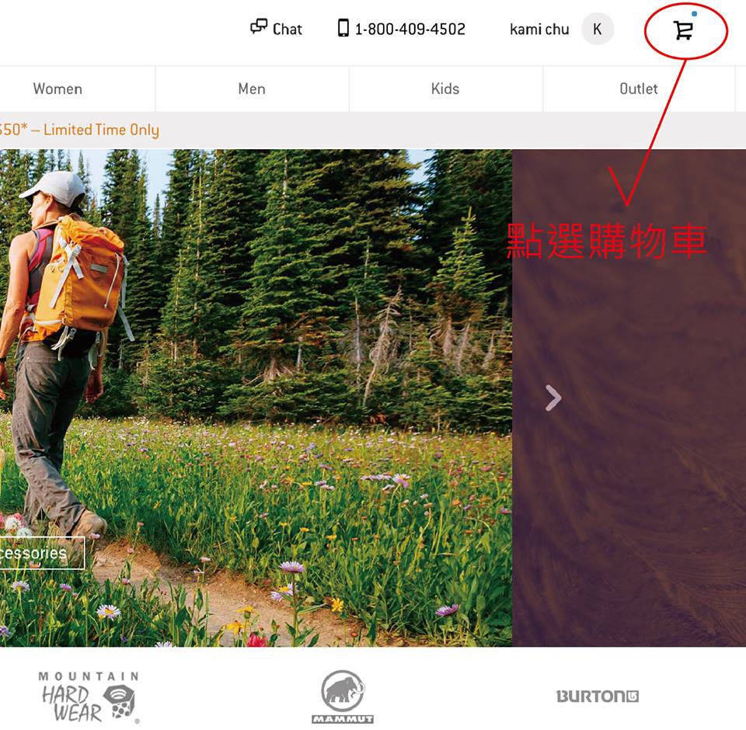This screenshot has height=730, width=746.
Task: Open the K user avatar
Action: (597, 29)
